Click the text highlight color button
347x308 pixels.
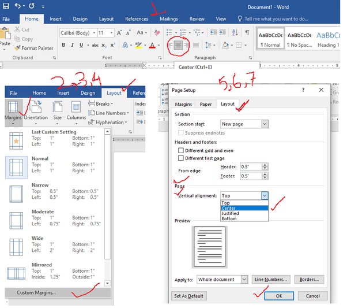tap(138, 45)
